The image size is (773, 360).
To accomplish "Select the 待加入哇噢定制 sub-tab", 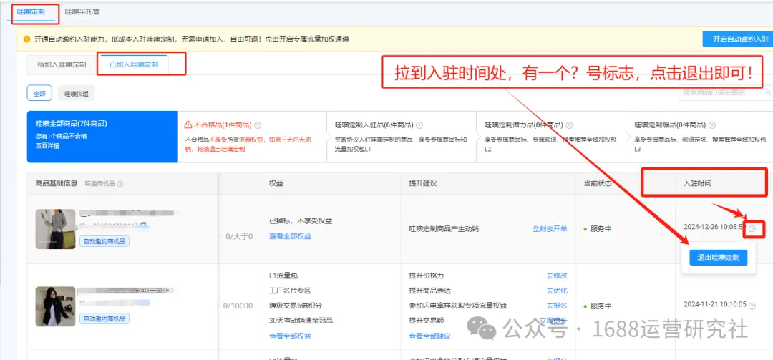I will coord(62,64).
